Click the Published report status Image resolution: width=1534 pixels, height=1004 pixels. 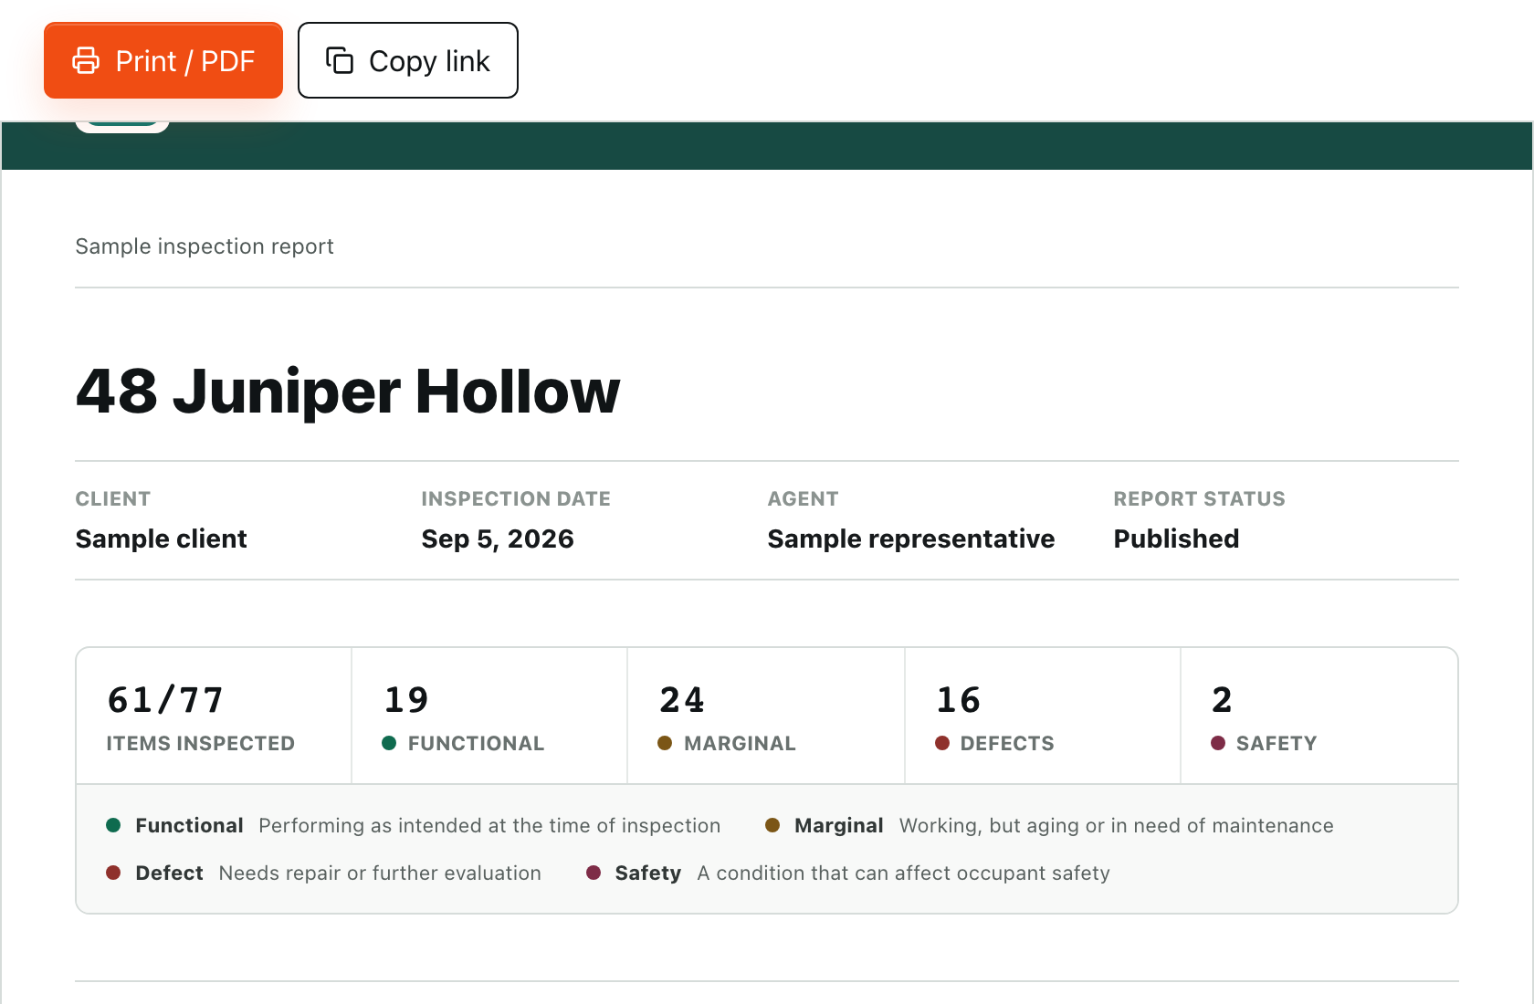pos(1176,539)
